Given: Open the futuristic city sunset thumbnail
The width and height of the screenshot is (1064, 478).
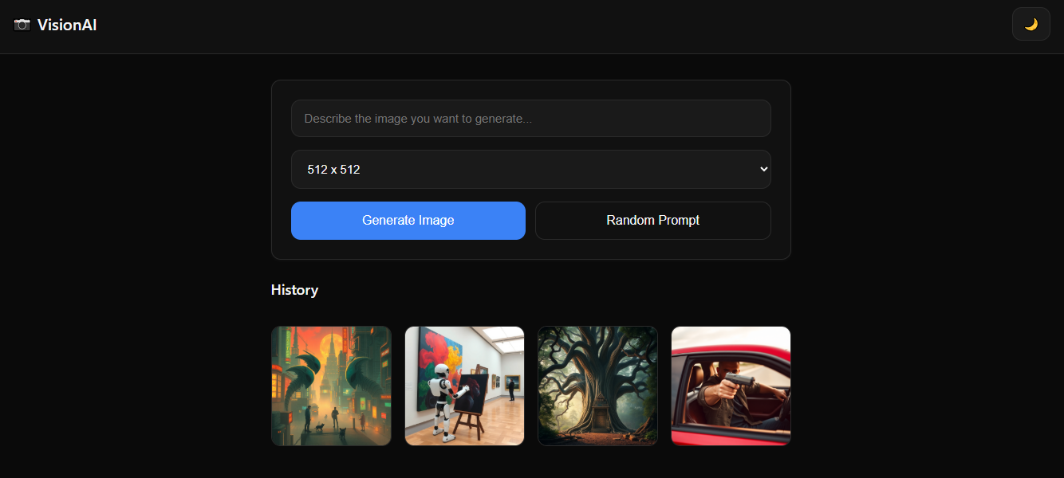Looking at the screenshot, I should click(x=331, y=386).
